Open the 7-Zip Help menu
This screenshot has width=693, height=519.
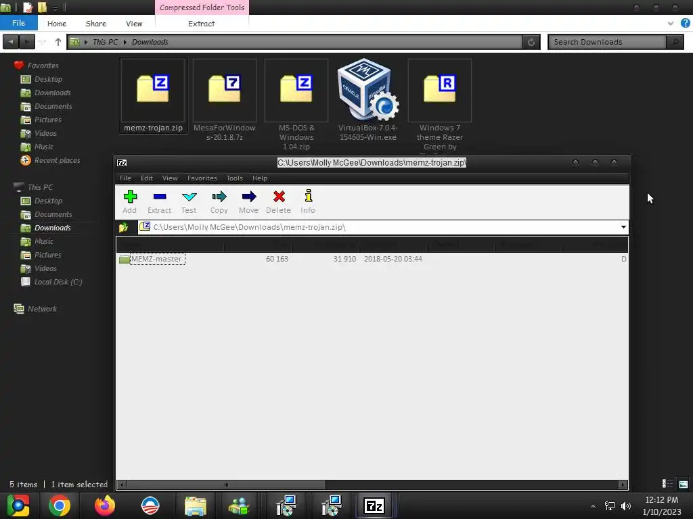(x=260, y=178)
